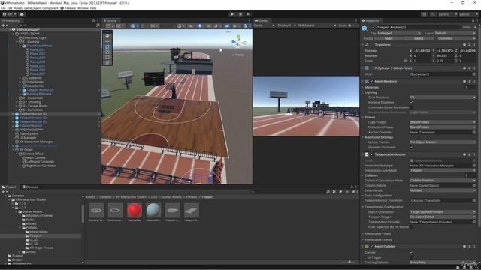Open the global search icon in toolbar

tap(433, 14)
